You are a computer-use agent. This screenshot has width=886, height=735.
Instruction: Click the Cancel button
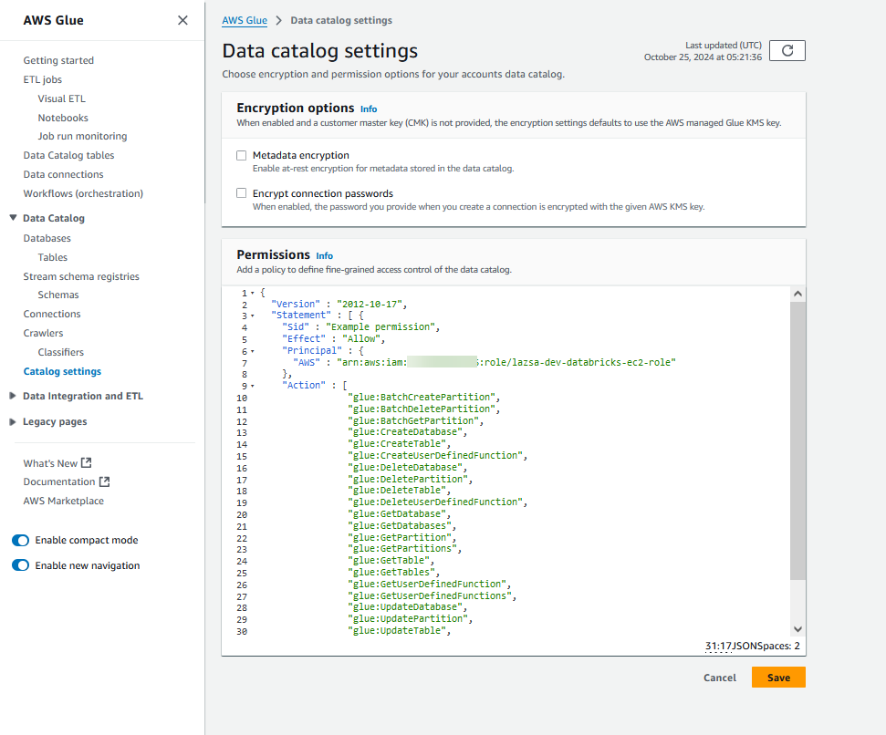(720, 678)
